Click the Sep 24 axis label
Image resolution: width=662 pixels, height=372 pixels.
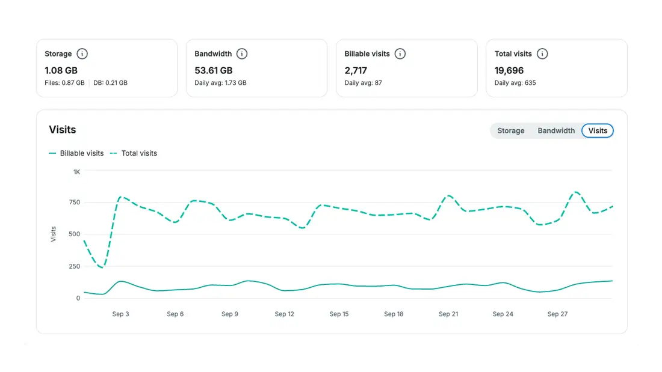pos(503,314)
